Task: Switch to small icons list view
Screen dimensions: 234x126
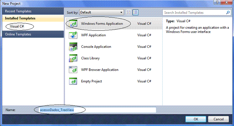Action: (129, 12)
